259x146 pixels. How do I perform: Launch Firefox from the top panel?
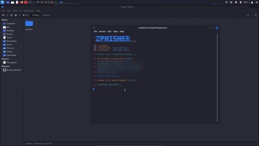coord(21,2)
